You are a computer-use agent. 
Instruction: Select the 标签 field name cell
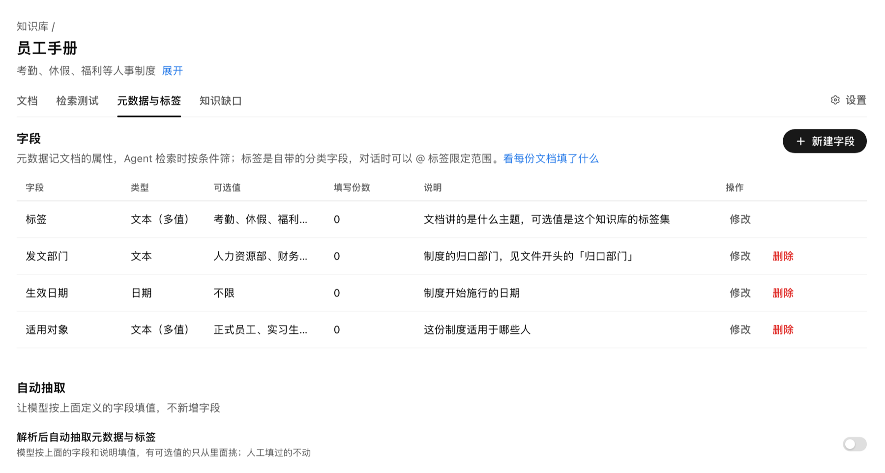coord(36,219)
